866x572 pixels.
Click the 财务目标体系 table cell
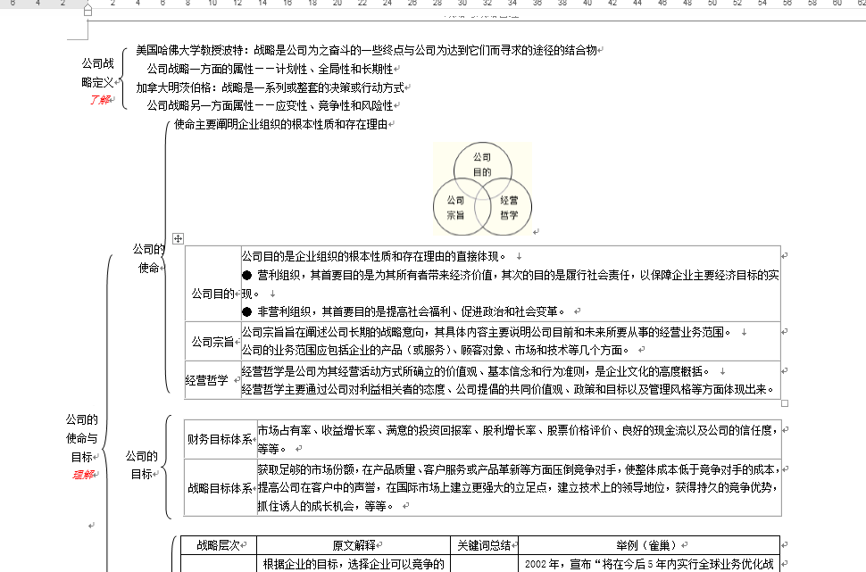(x=221, y=440)
